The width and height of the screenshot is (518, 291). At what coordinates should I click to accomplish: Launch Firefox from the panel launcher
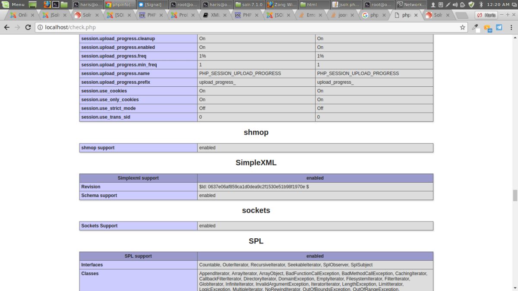(47, 4)
